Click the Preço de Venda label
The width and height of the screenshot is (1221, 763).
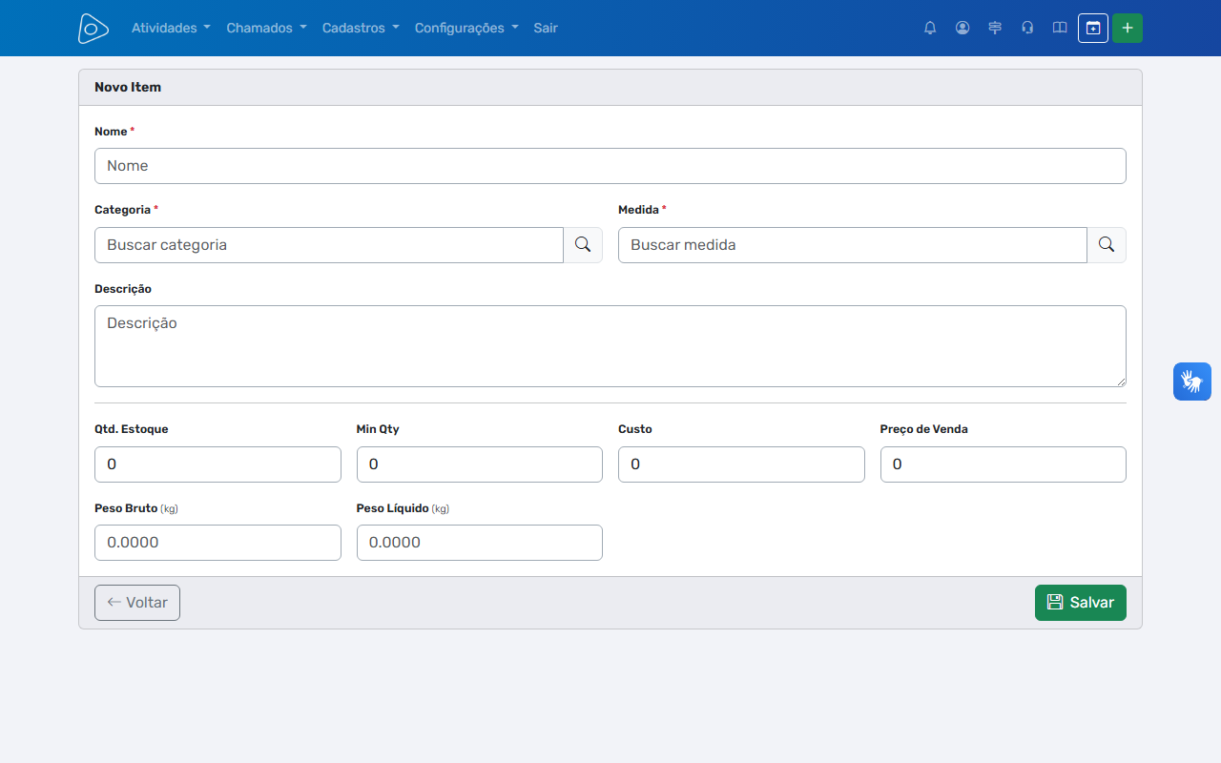[923, 429]
